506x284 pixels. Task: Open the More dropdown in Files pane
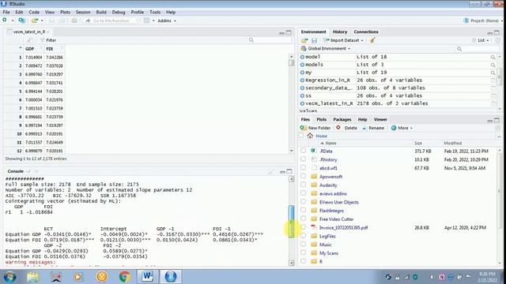402,128
